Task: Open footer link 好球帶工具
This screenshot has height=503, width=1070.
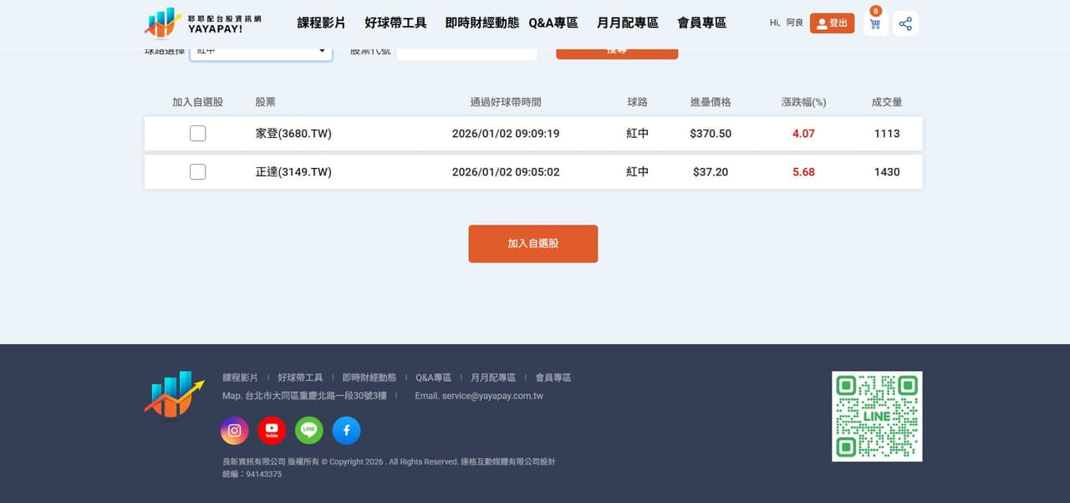Action: pos(300,378)
